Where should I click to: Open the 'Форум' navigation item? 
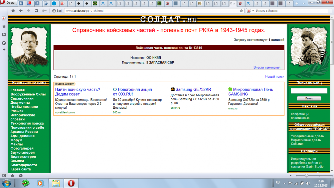click(16, 140)
